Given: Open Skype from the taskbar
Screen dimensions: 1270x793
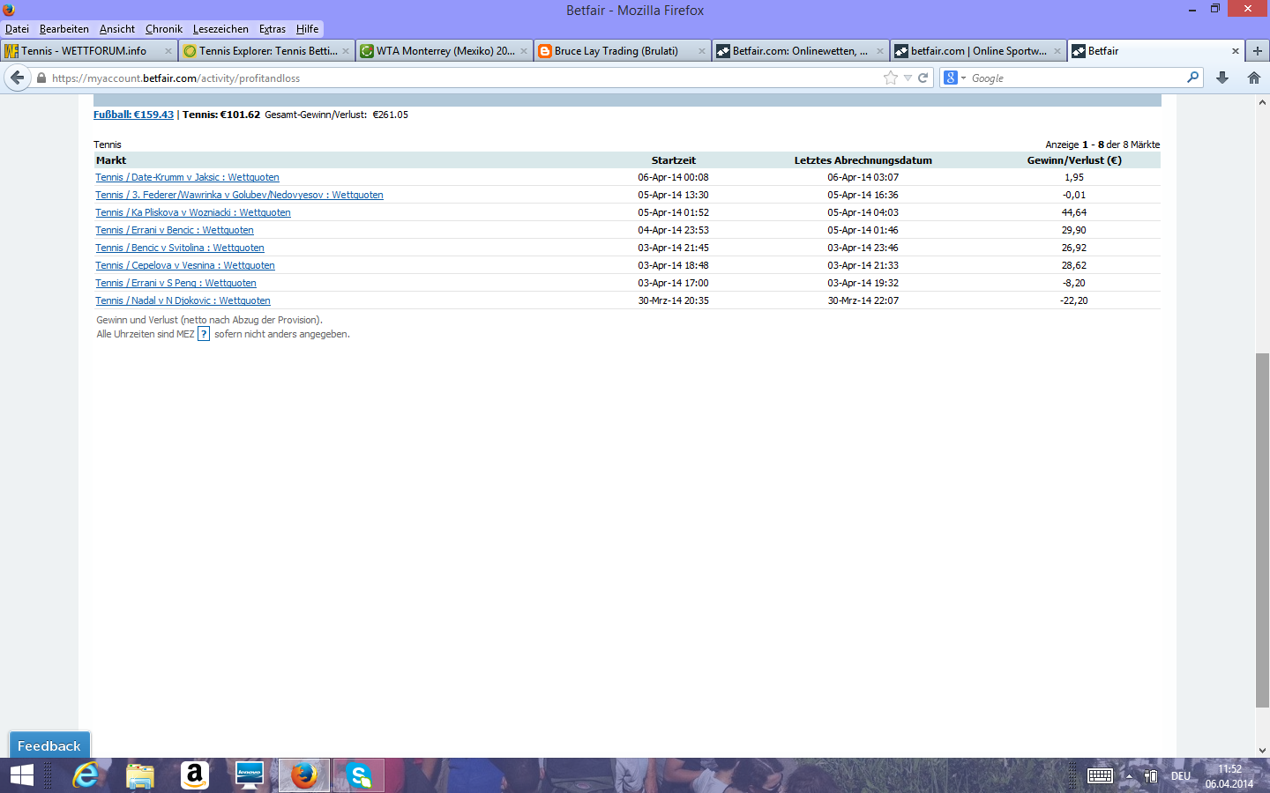Looking at the screenshot, I should 359,775.
